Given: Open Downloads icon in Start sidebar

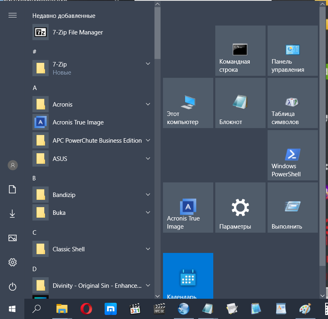Looking at the screenshot, I should 13,214.
